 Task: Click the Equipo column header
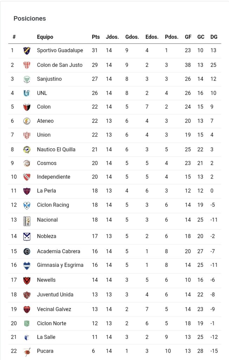pyautogui.click(x=45, y=37)
